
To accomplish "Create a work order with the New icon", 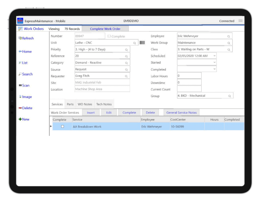I will (24, 119).
